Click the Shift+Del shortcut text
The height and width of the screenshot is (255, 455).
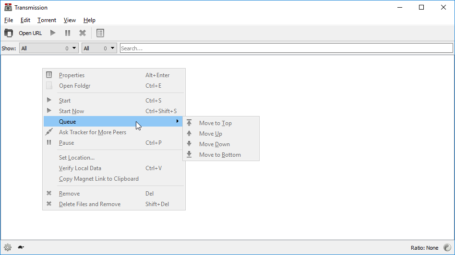point(157,204)
